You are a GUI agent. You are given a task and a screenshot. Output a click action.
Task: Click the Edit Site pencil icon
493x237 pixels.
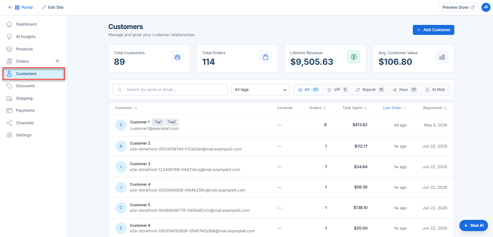[44, 7]
